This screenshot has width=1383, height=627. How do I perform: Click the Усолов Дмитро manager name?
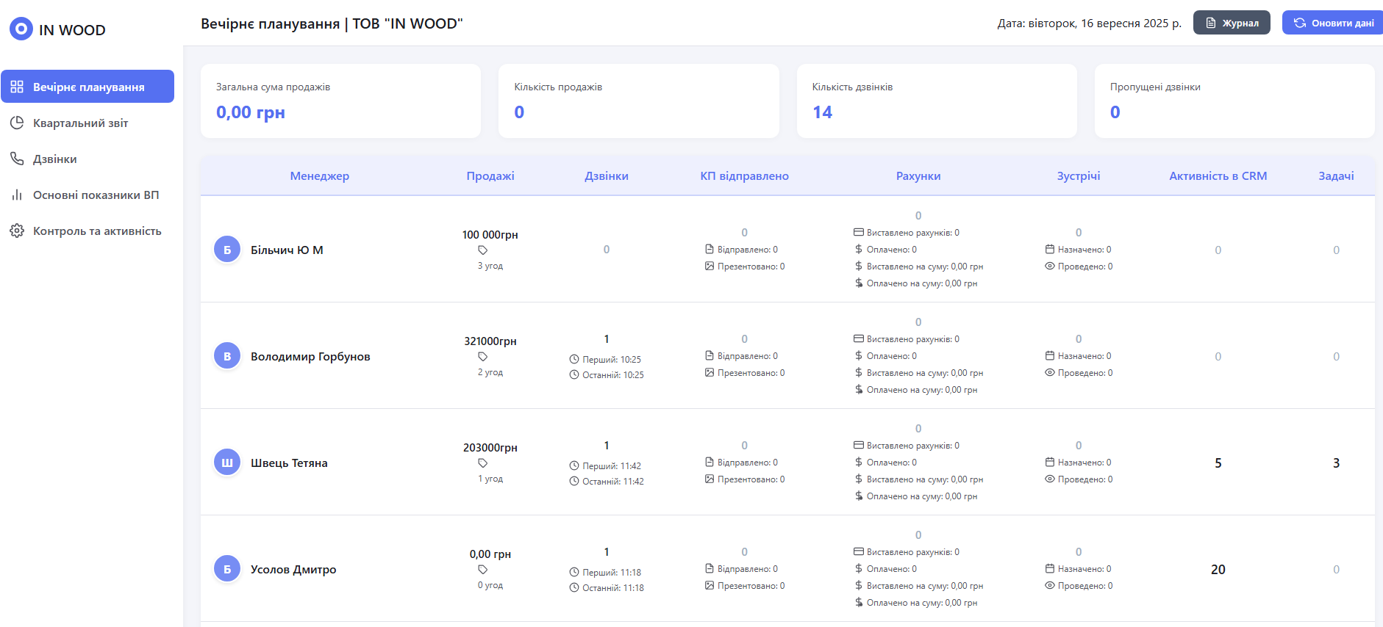point(293,569)
